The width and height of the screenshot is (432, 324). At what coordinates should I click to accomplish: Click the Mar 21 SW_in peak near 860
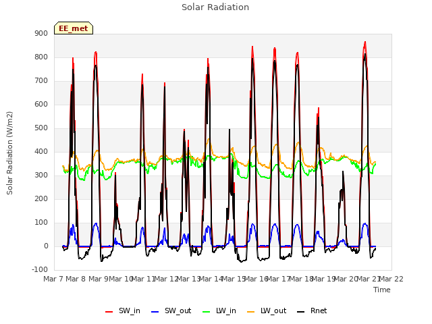365,42
